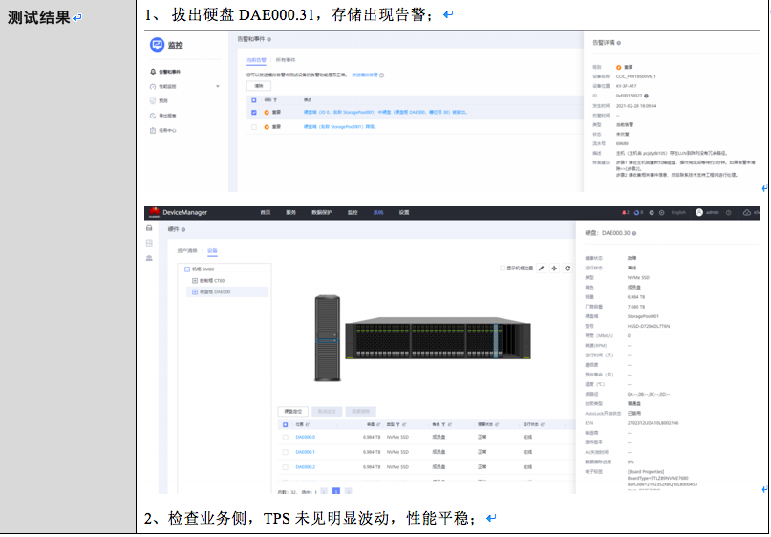Check the DAE000.1 disk row
This screenshot has width=771, height=537.
[x=286, y=452]
